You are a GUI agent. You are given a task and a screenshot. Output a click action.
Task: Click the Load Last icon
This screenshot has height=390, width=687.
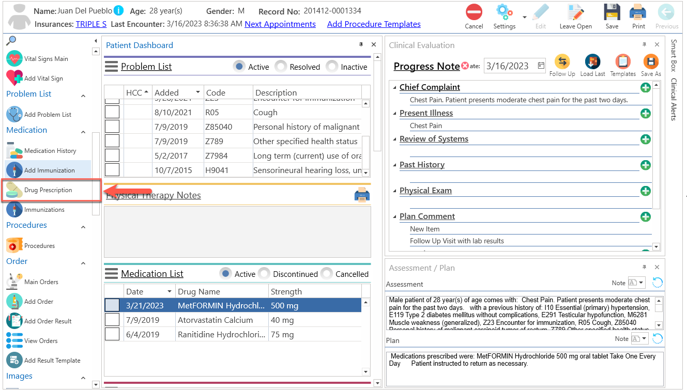pos(592,62)
